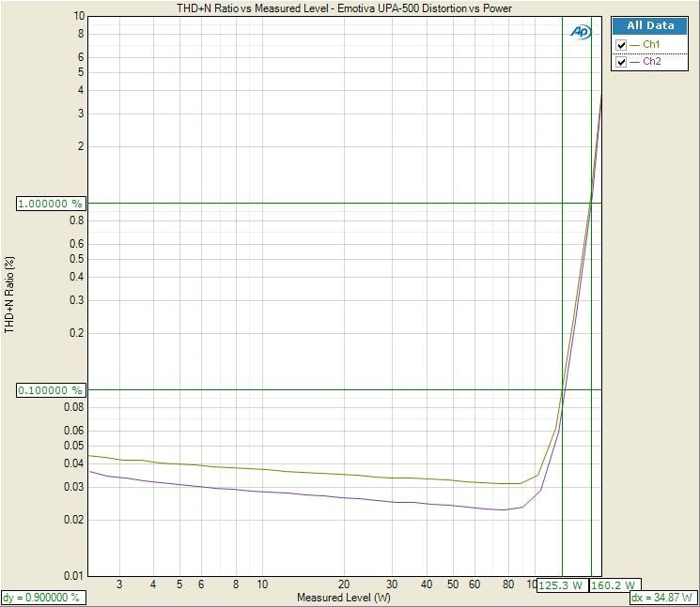Toggle the Ch2 trace checkbox
Viewport: 700px width, 607px height.
click(621, 62)
